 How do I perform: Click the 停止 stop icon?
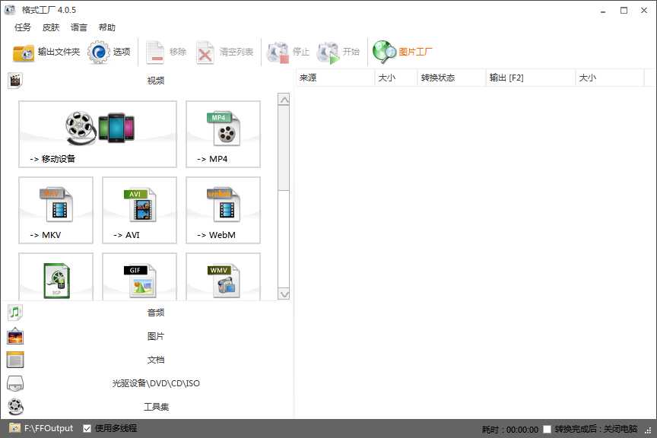coord(278,52)
